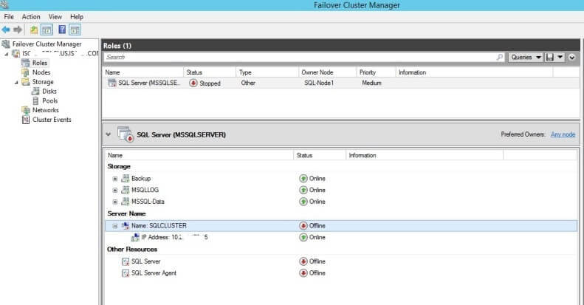Click the Back arrow toolbar icon
Viewport: 584px width, 305px height.
(6, 30)
